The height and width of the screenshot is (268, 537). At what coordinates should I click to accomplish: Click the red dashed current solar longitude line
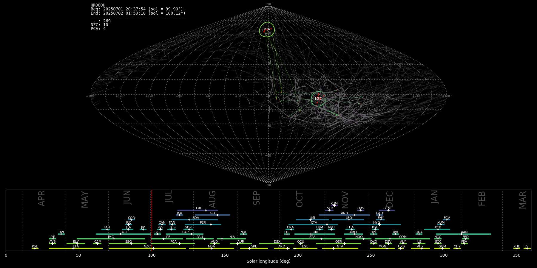152,220
